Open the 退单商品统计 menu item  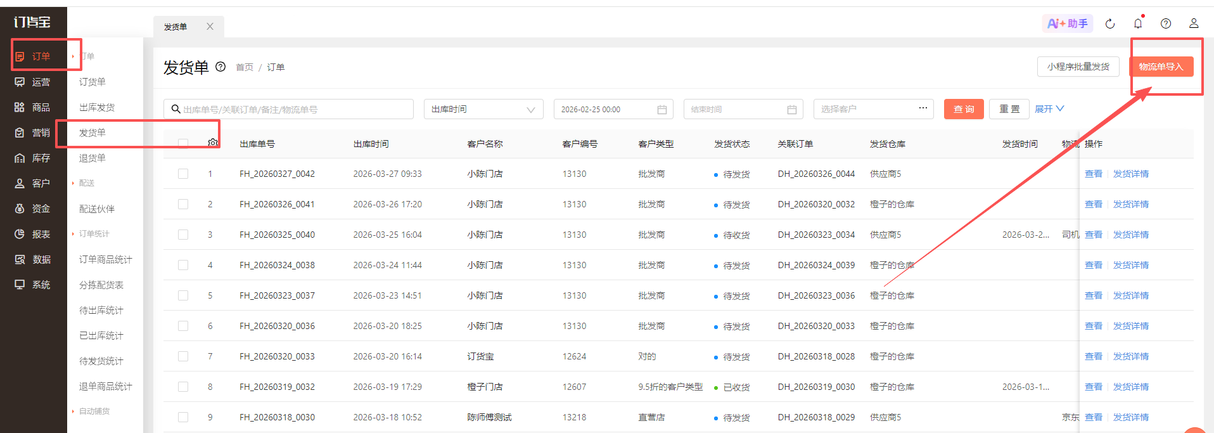[x=106, y=386]
